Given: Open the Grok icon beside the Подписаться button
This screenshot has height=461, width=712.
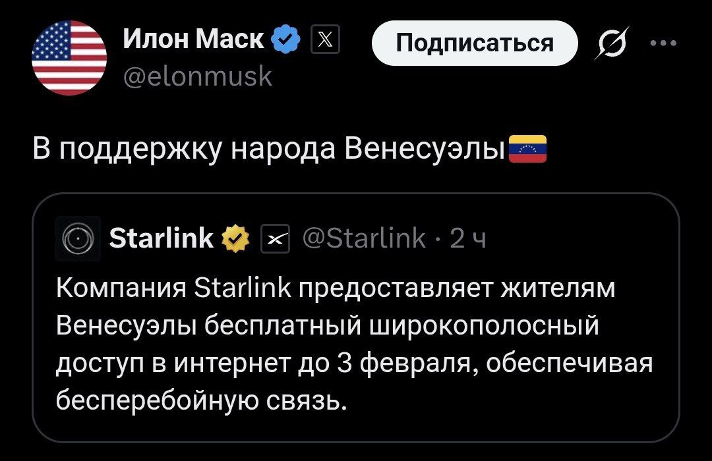Looking at the screenshot, I should tap(610, 44).
